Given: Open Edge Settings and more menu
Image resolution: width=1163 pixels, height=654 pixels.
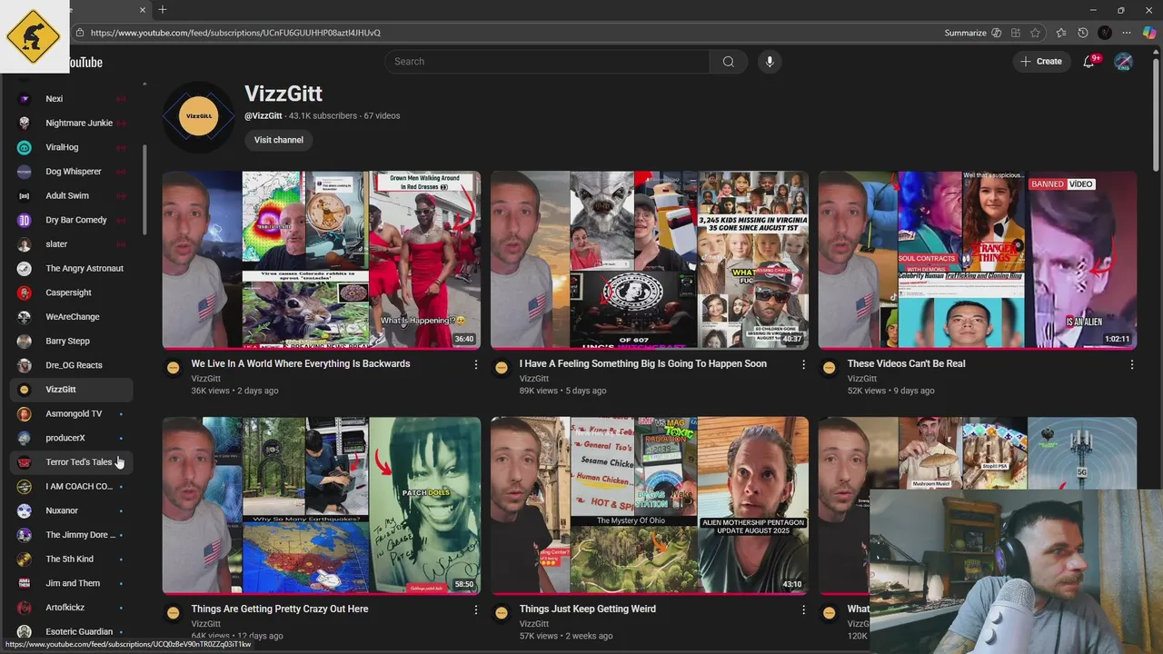Looking at the screenshot, I should pos(1128,33).
